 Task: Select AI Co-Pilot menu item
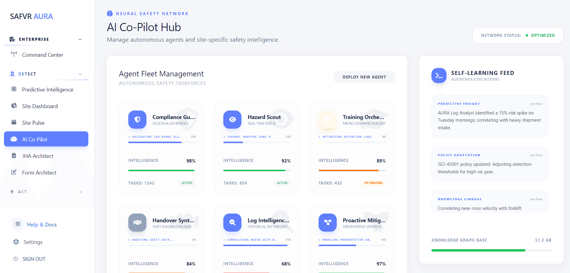tap(46, 139)
